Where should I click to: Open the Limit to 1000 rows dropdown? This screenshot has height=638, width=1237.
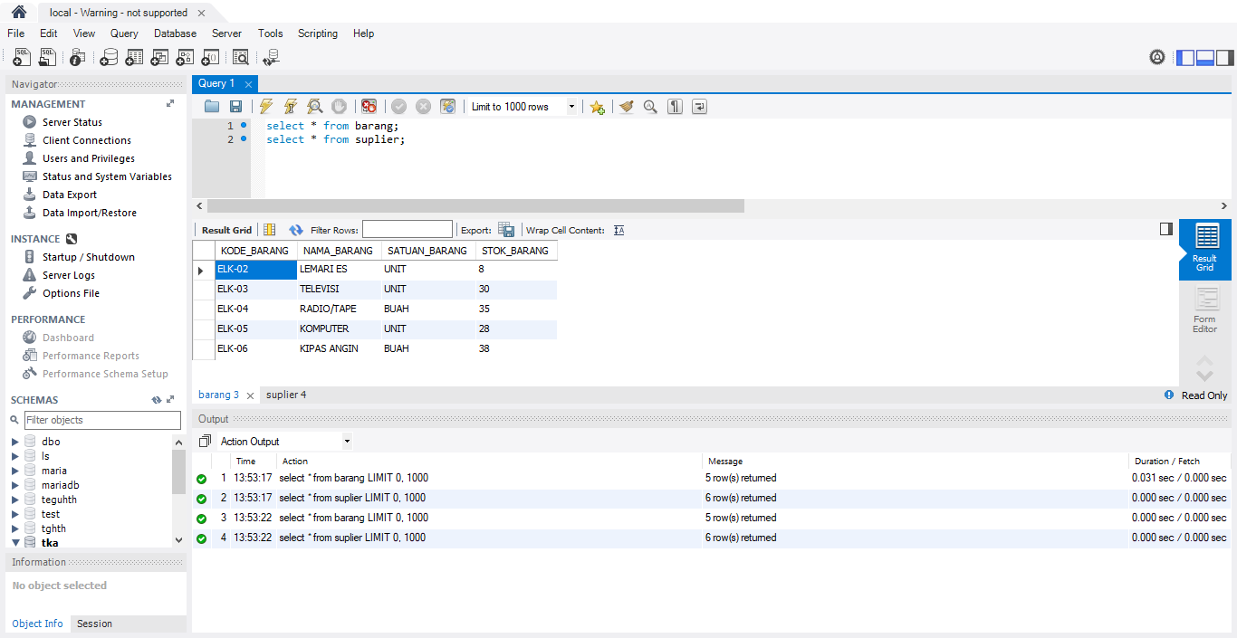tap(571, 106)
